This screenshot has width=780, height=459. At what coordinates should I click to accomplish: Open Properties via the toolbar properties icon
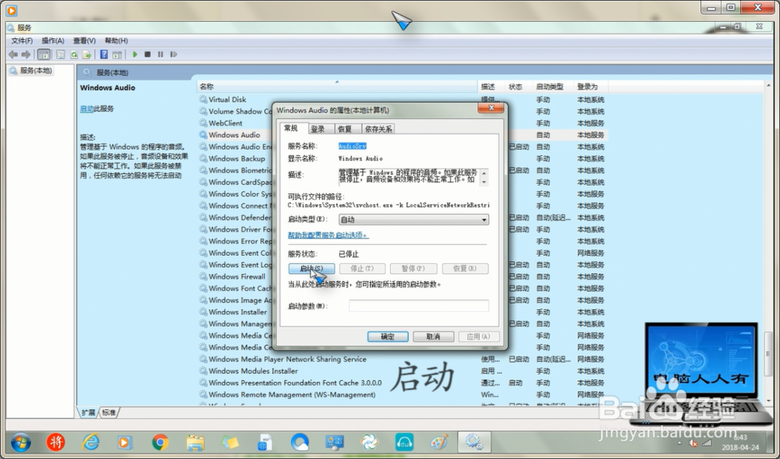(x=61, y=55)
